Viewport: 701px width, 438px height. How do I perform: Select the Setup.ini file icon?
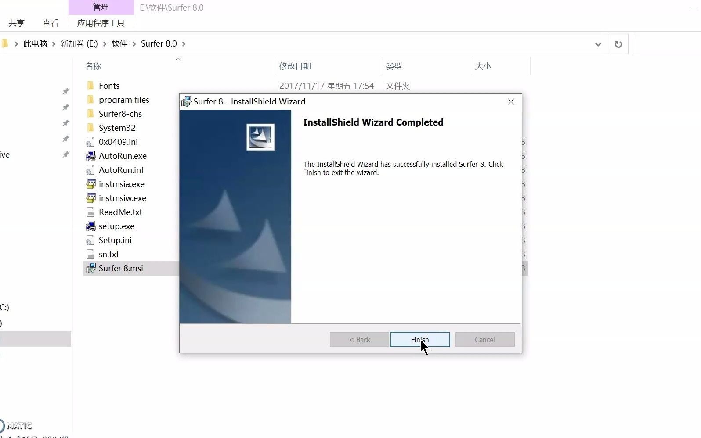tap(90, 240)
